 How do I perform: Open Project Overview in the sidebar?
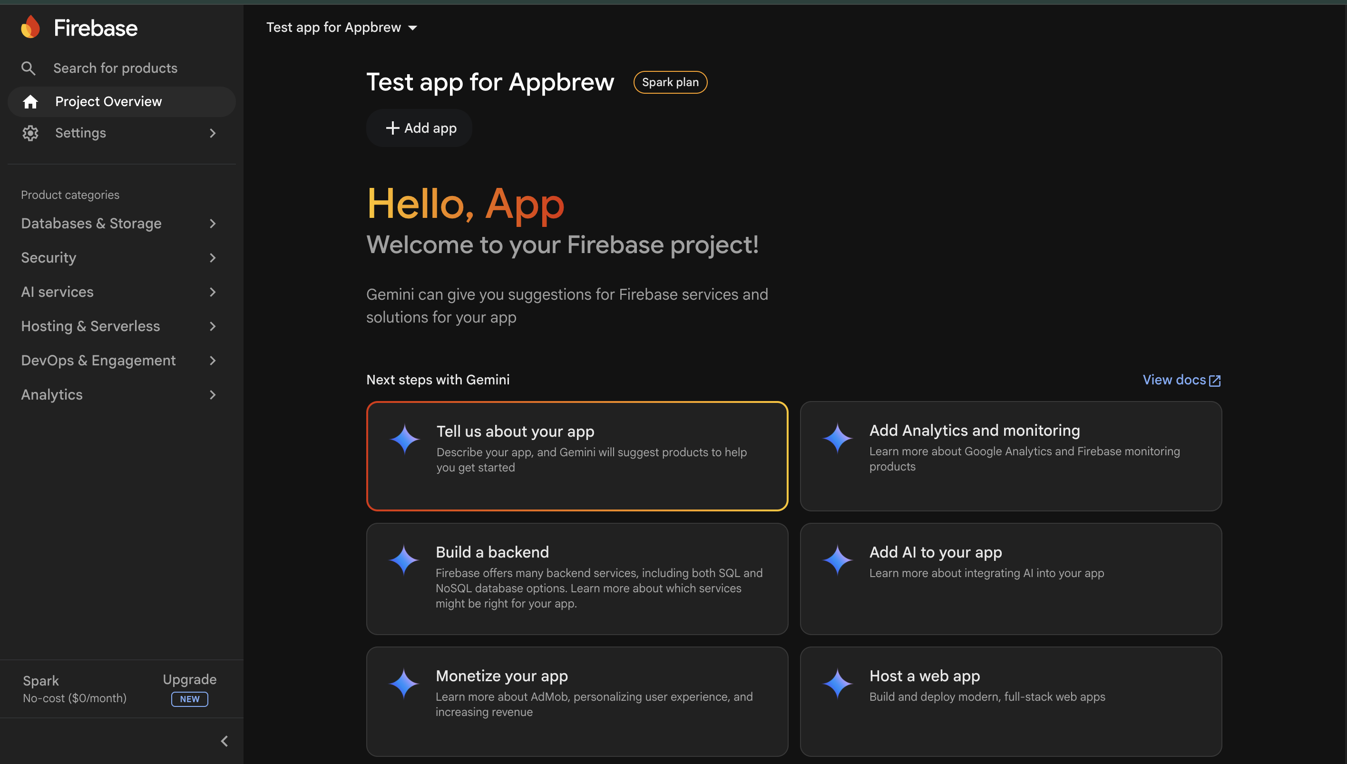click(x=122, y=102)
